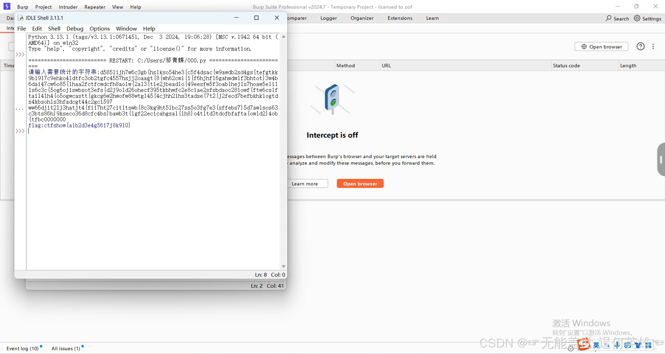Click the top-right Open browser button

601,46
